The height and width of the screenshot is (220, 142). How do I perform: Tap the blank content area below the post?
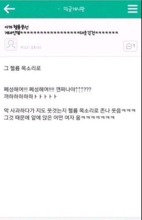tap(70, 168)
